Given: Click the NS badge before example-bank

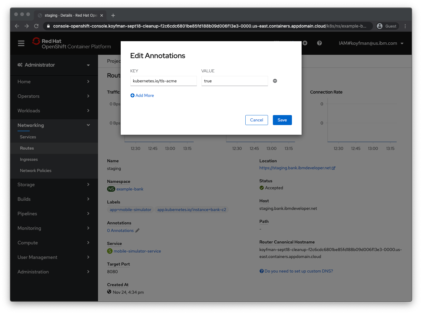Looking at the screenshot, I should point(111,189).
